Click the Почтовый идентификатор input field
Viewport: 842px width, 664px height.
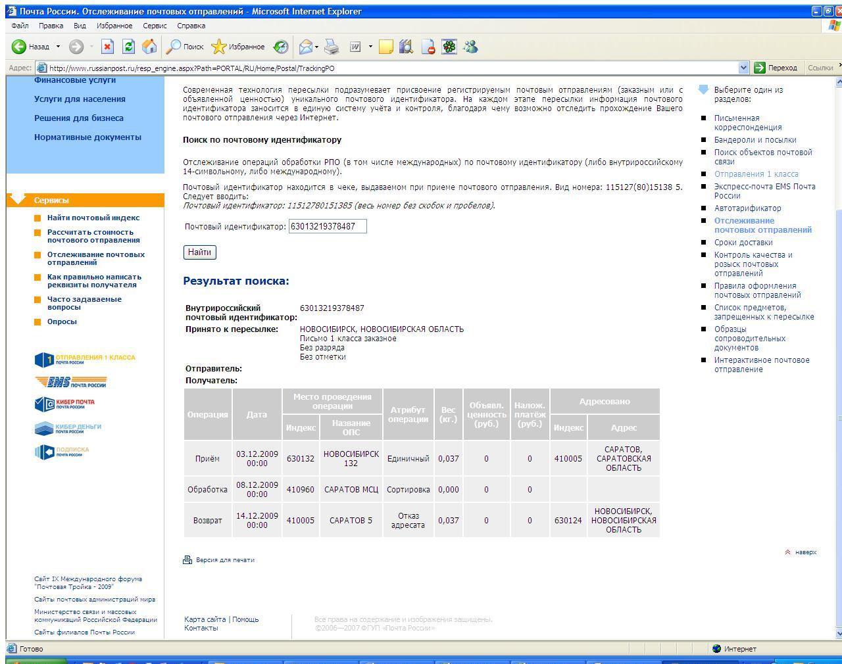coord(328,226)
